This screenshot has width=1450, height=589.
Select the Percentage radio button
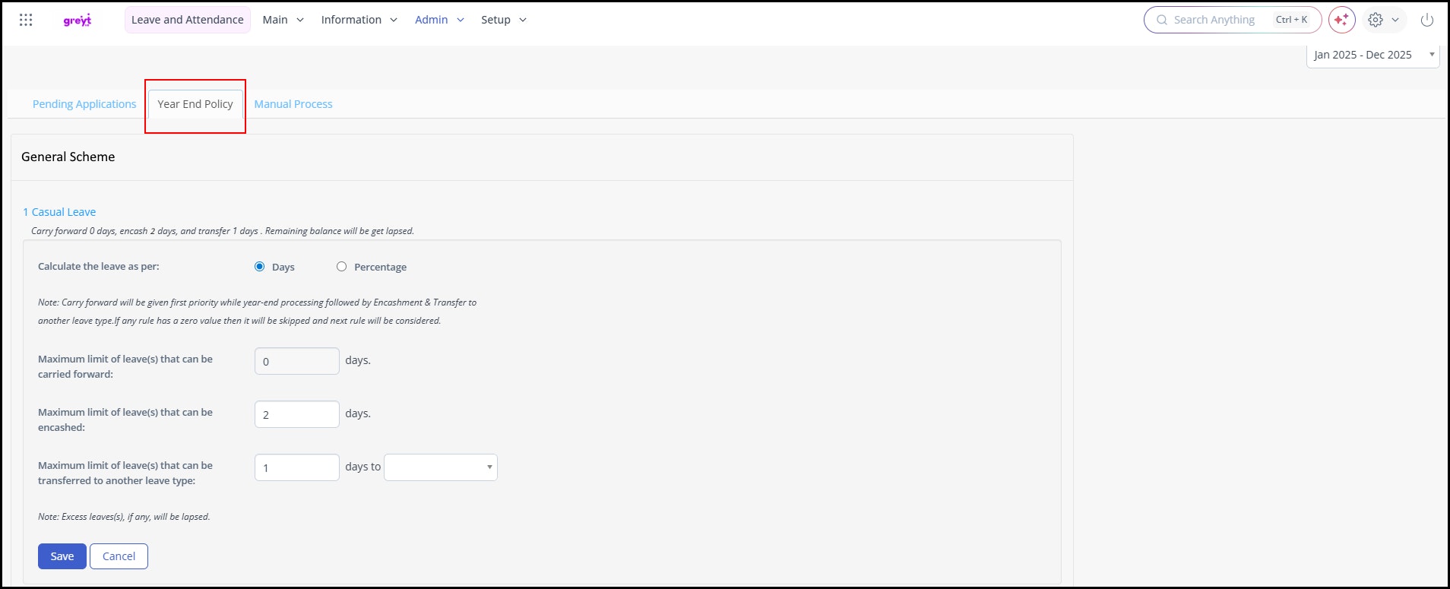tap(342, 267)
